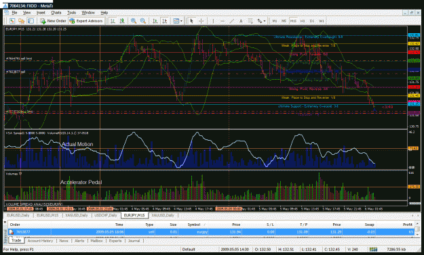424x255 pixels.
Task: Open the Mailbox terminal tab
Action: coord(96,241)
